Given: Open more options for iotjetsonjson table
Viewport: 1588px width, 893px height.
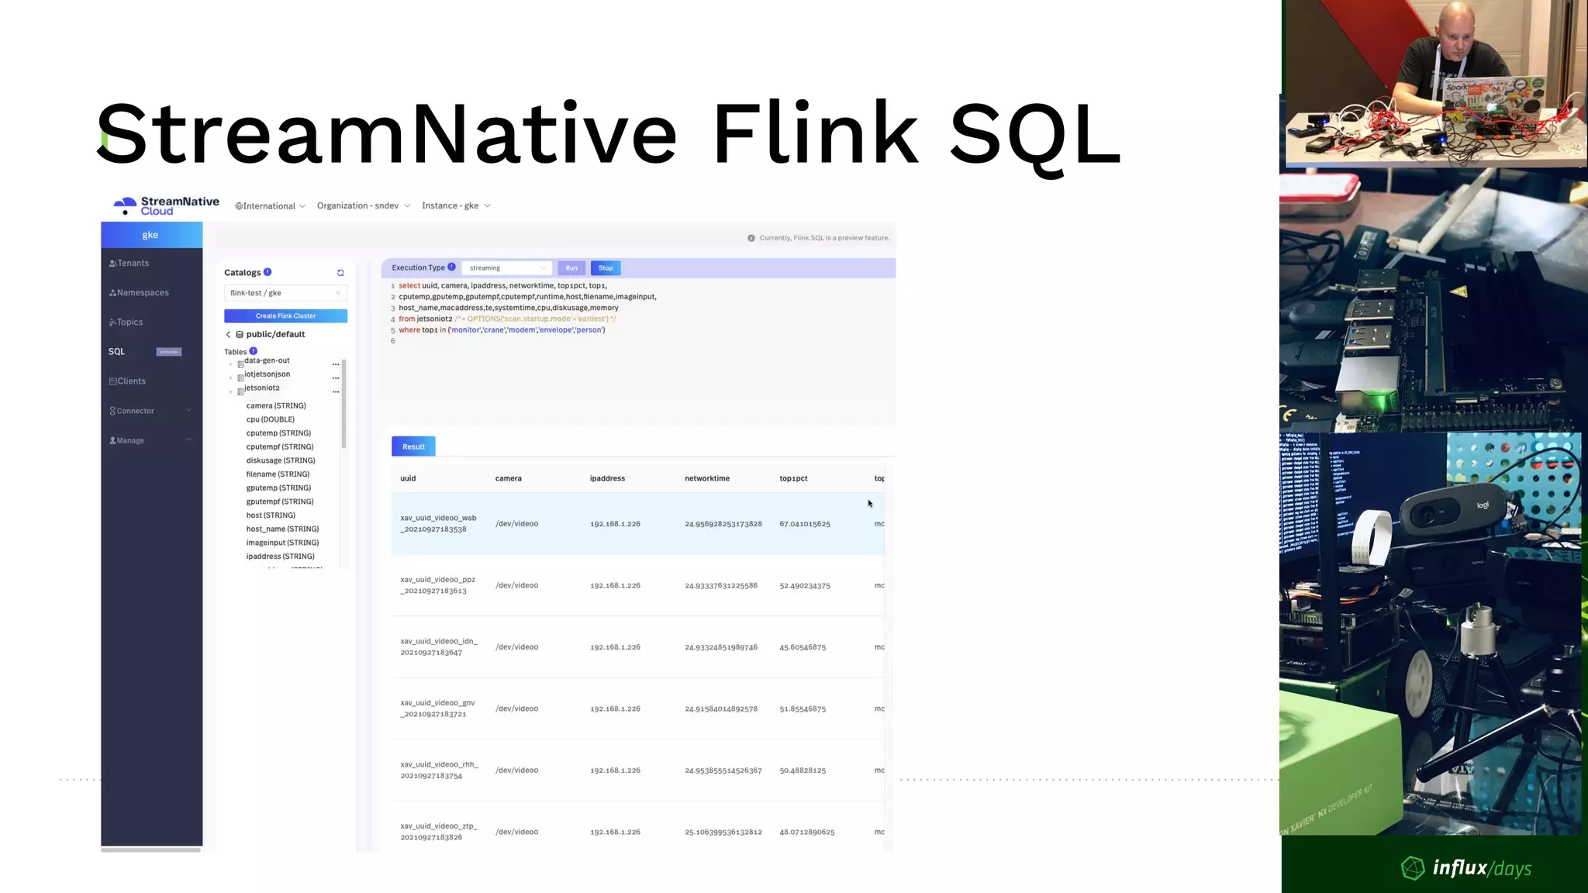Looking at the screenshot, I should click(336, 378).
